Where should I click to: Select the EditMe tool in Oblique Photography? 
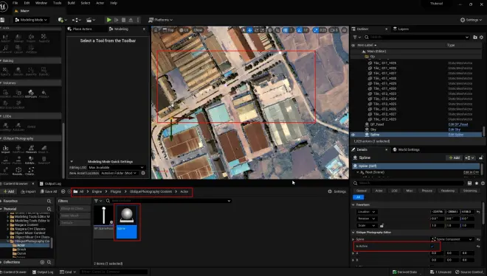[31, 160]
